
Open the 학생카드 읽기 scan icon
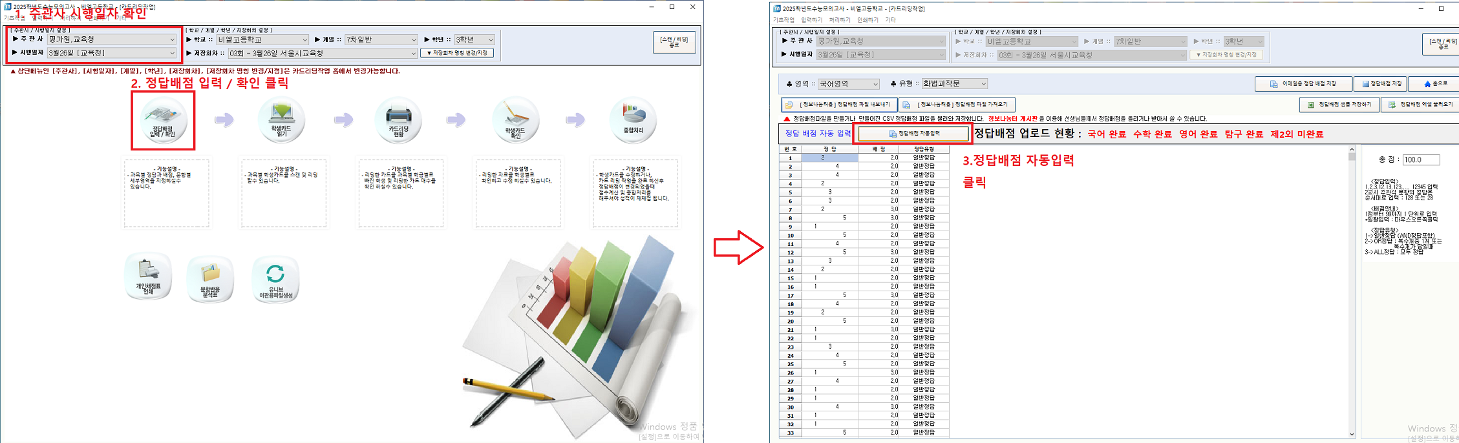(281, 119)
